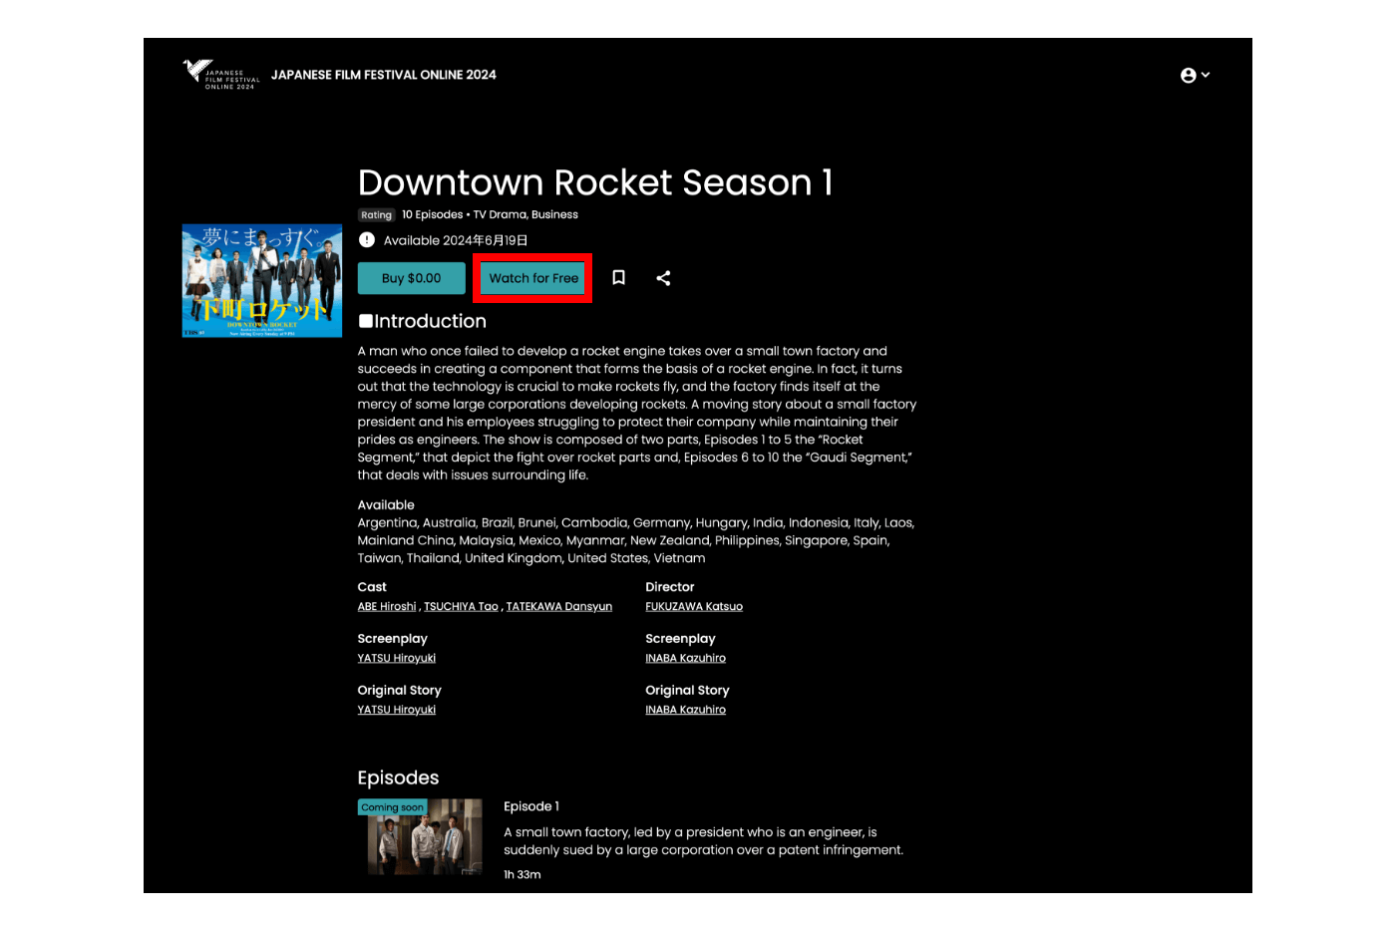
Task: Open cast member TSUCHIYA Tao link
Action: coord(461,606)
